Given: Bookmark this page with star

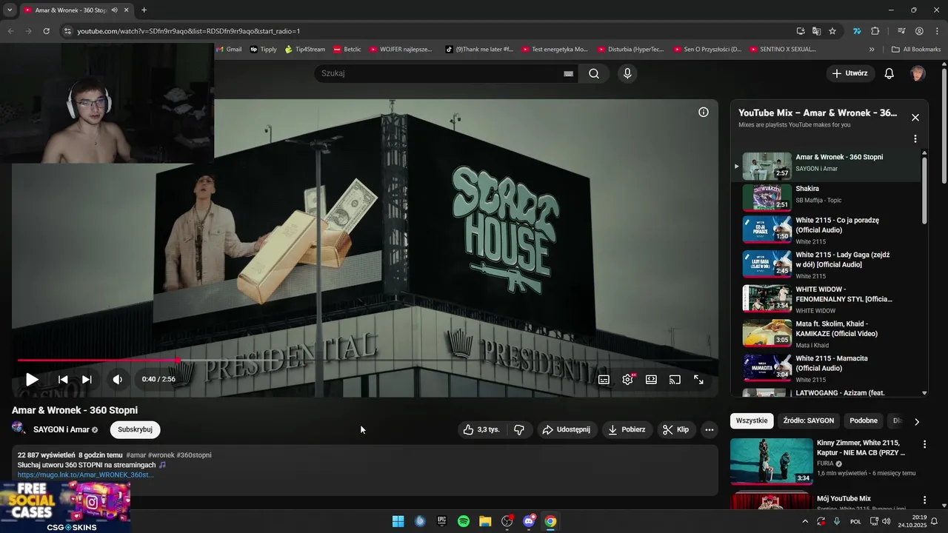Looking at the screenshot, I should pos(832,31).
